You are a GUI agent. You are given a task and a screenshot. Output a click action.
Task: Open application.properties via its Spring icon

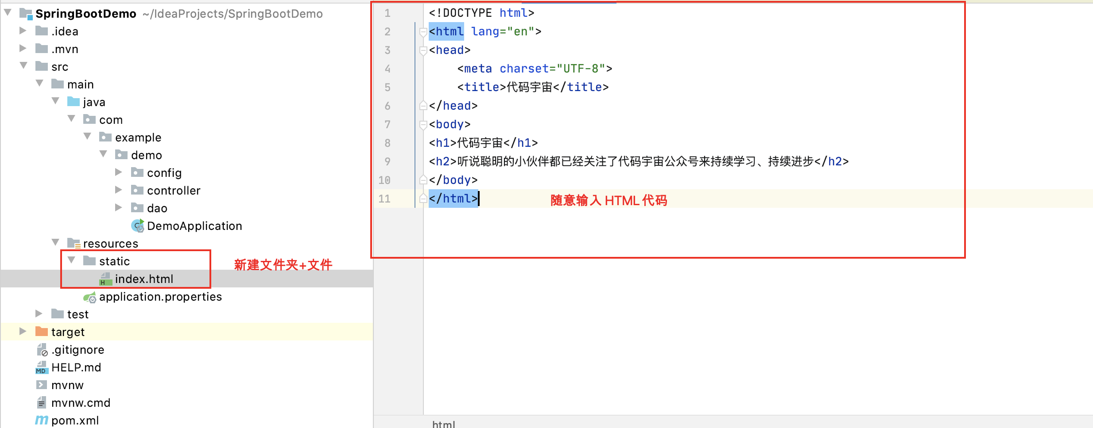coord(91,297)
